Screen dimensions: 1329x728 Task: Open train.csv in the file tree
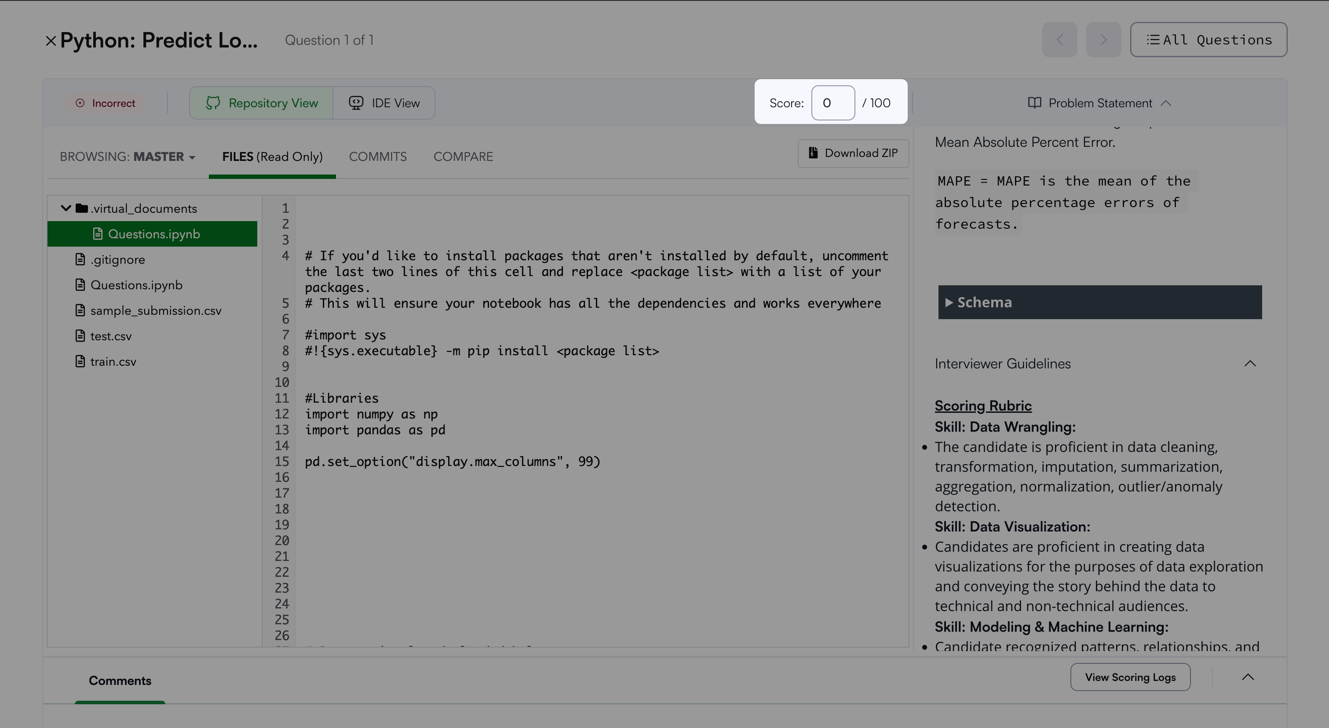point(113,362)
